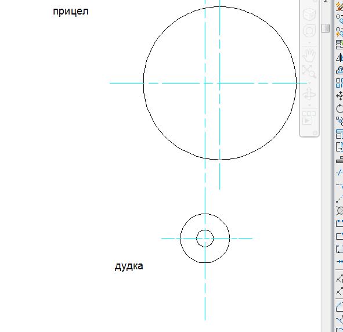Expand the Orbit tool options arrow

[x=309, y=105]
